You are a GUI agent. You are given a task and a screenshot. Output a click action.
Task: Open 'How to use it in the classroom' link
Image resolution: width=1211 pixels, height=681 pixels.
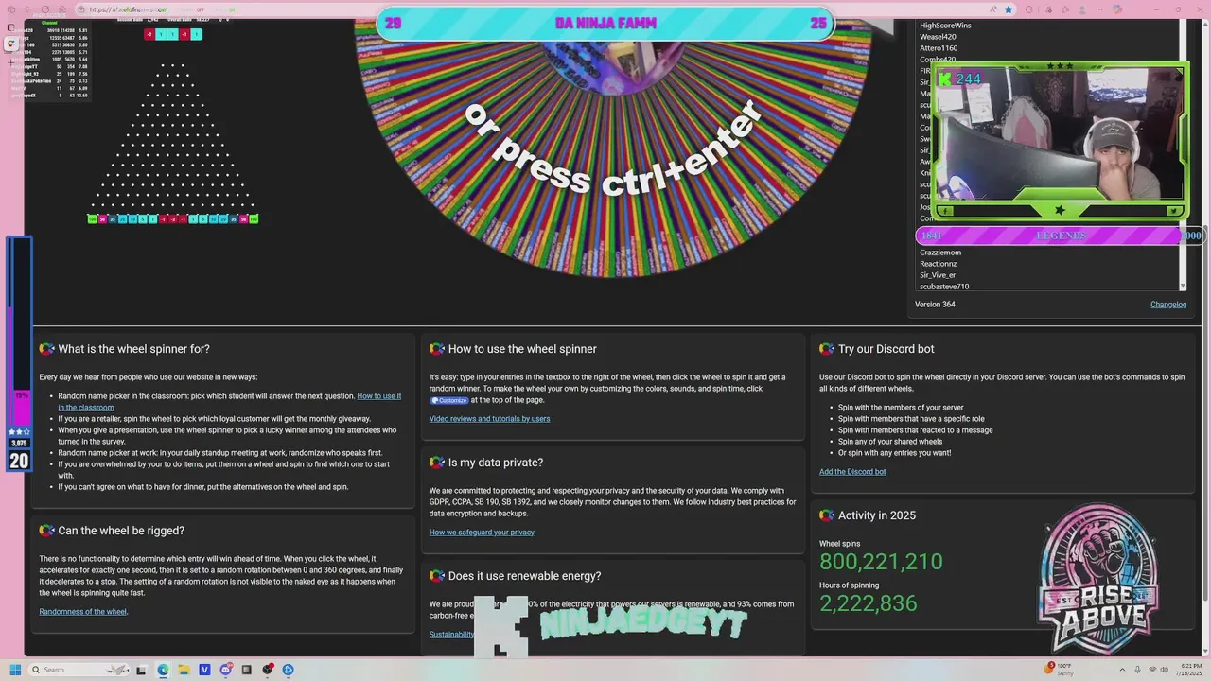coord(229,402)
